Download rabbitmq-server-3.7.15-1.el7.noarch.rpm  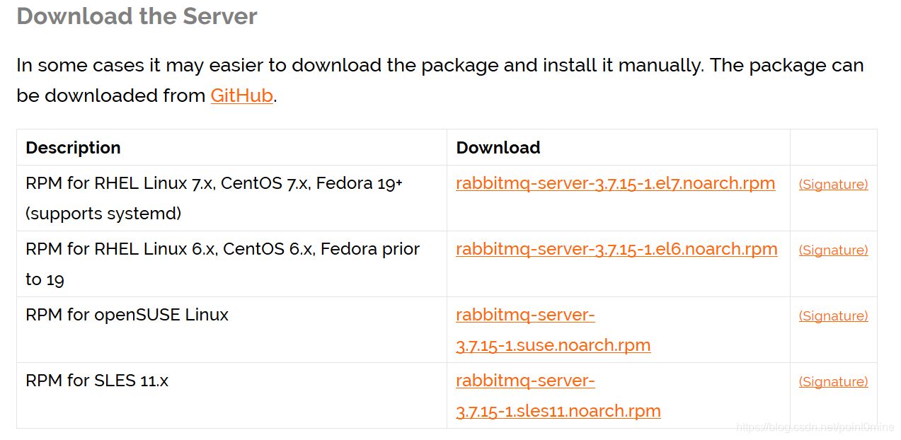[x=615, y=183]
